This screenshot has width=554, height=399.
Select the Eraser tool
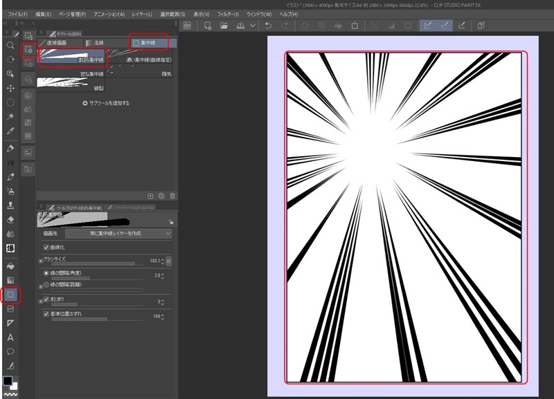(x=9, y=220)
